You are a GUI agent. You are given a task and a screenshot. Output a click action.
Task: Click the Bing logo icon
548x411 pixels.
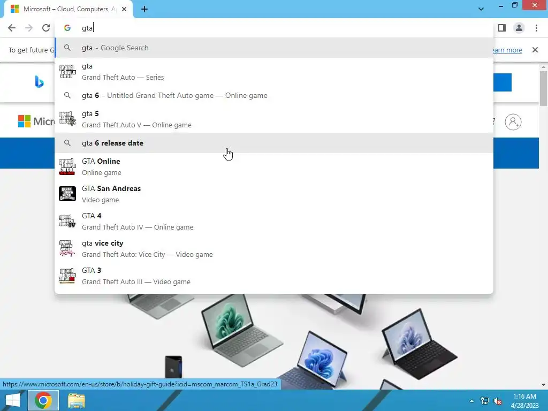(40, 82)
